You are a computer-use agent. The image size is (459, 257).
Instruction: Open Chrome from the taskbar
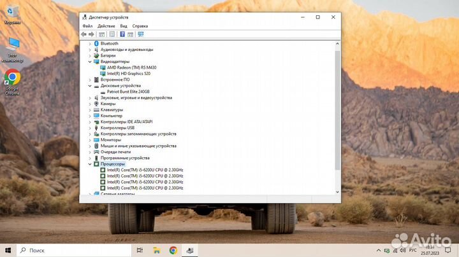pos(173,250)
